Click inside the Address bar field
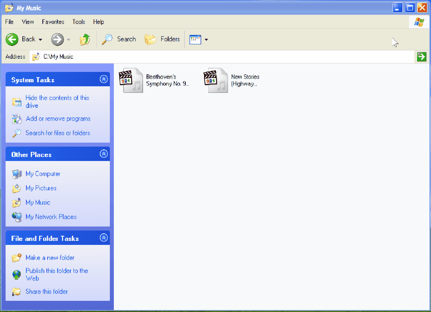Image resolution: width=431 pixels, height=312 pixels. pos(160,56)
